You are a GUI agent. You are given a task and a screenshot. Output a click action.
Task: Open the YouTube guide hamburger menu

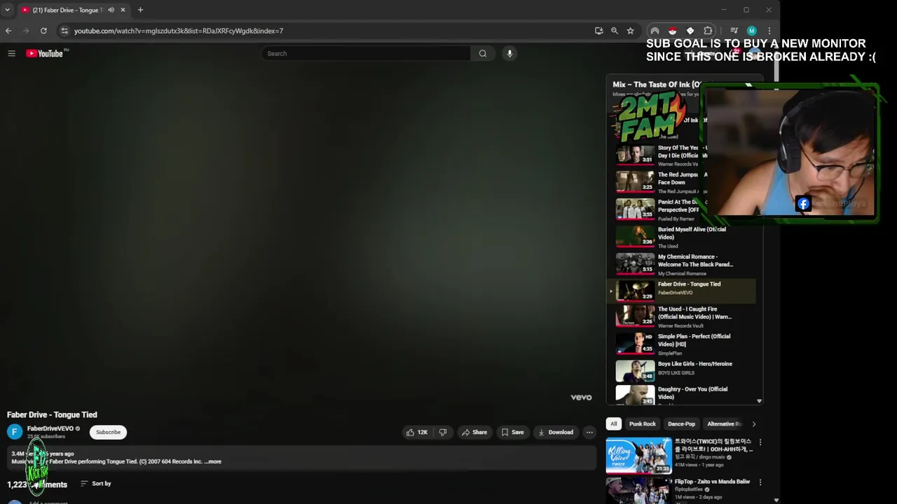tap(11, 53)
